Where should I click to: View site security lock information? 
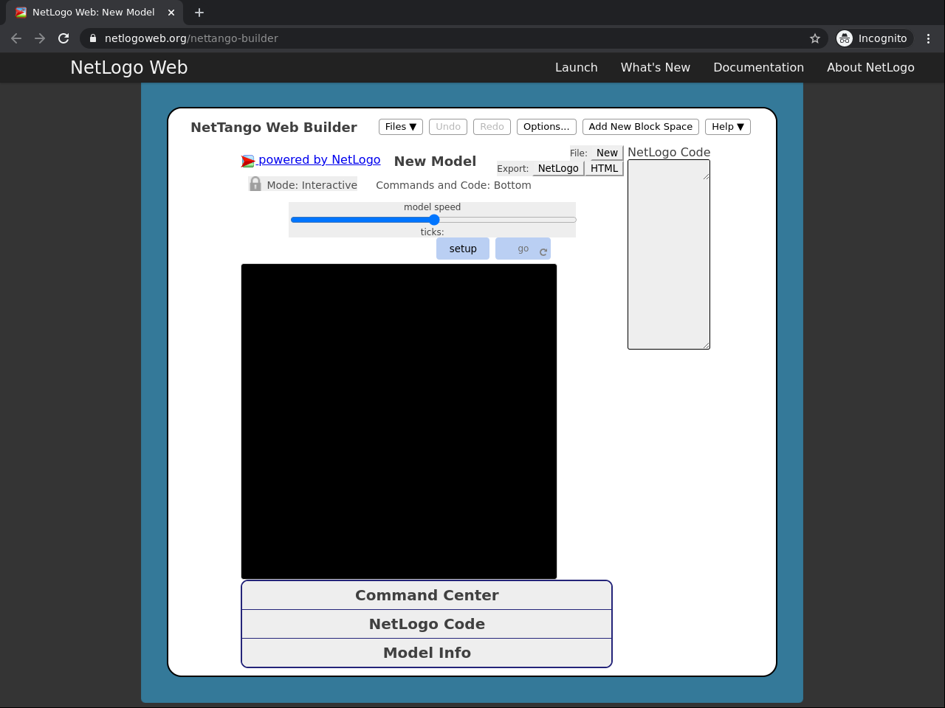point(93,38)
